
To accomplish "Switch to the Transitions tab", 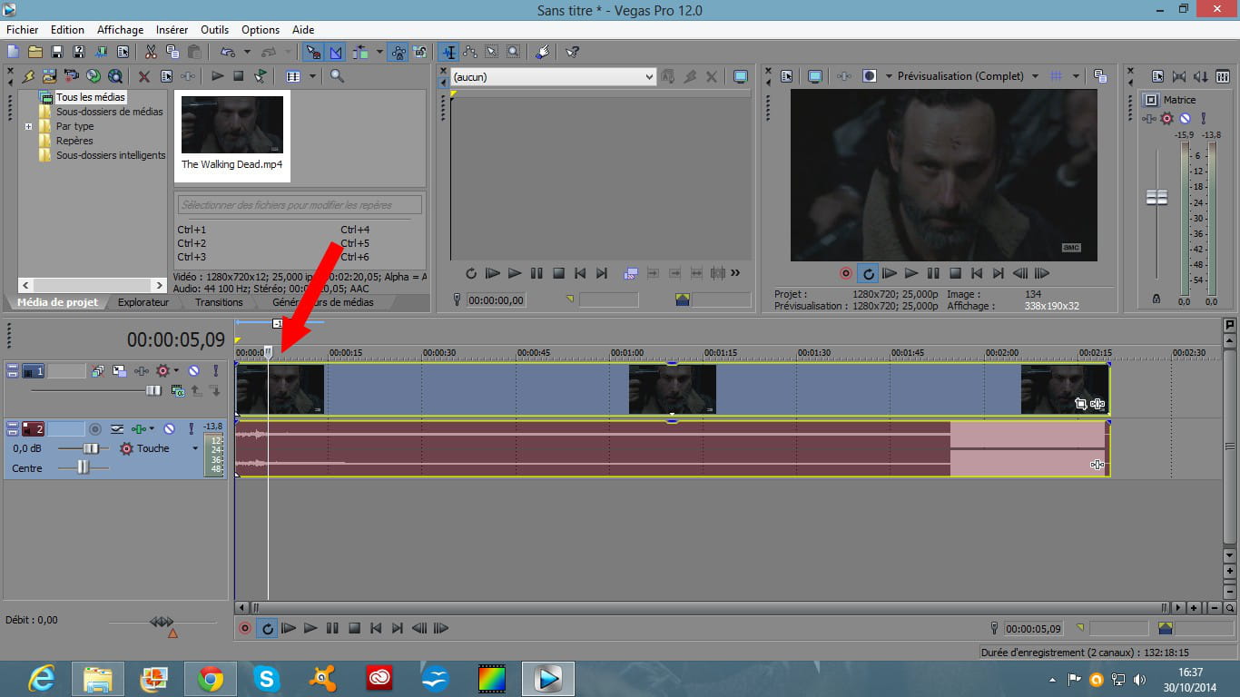I will coord(219,302).
